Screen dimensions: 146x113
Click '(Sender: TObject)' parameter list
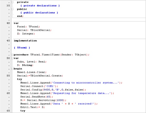pos(74,55)
